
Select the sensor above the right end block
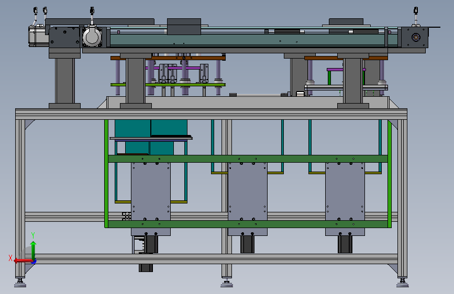point(416,17)
